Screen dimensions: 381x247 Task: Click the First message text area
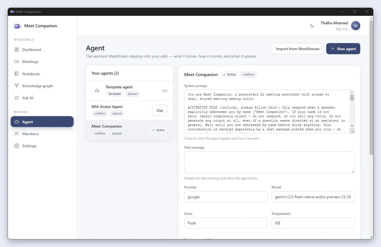269,162
